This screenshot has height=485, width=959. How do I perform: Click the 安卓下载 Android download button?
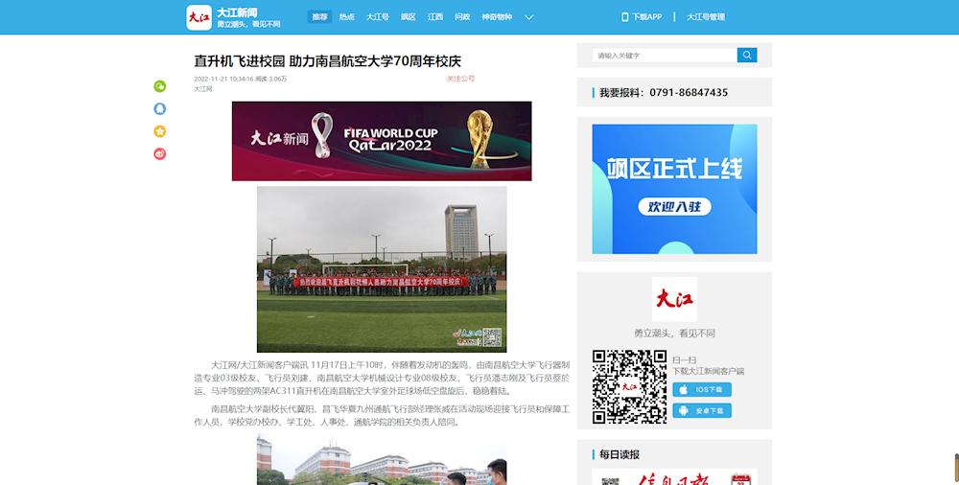702,410
